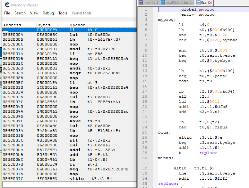Click the Cheat Engine logo icon in Memory Viewer

pyautogui.click(x=7, y=5)
